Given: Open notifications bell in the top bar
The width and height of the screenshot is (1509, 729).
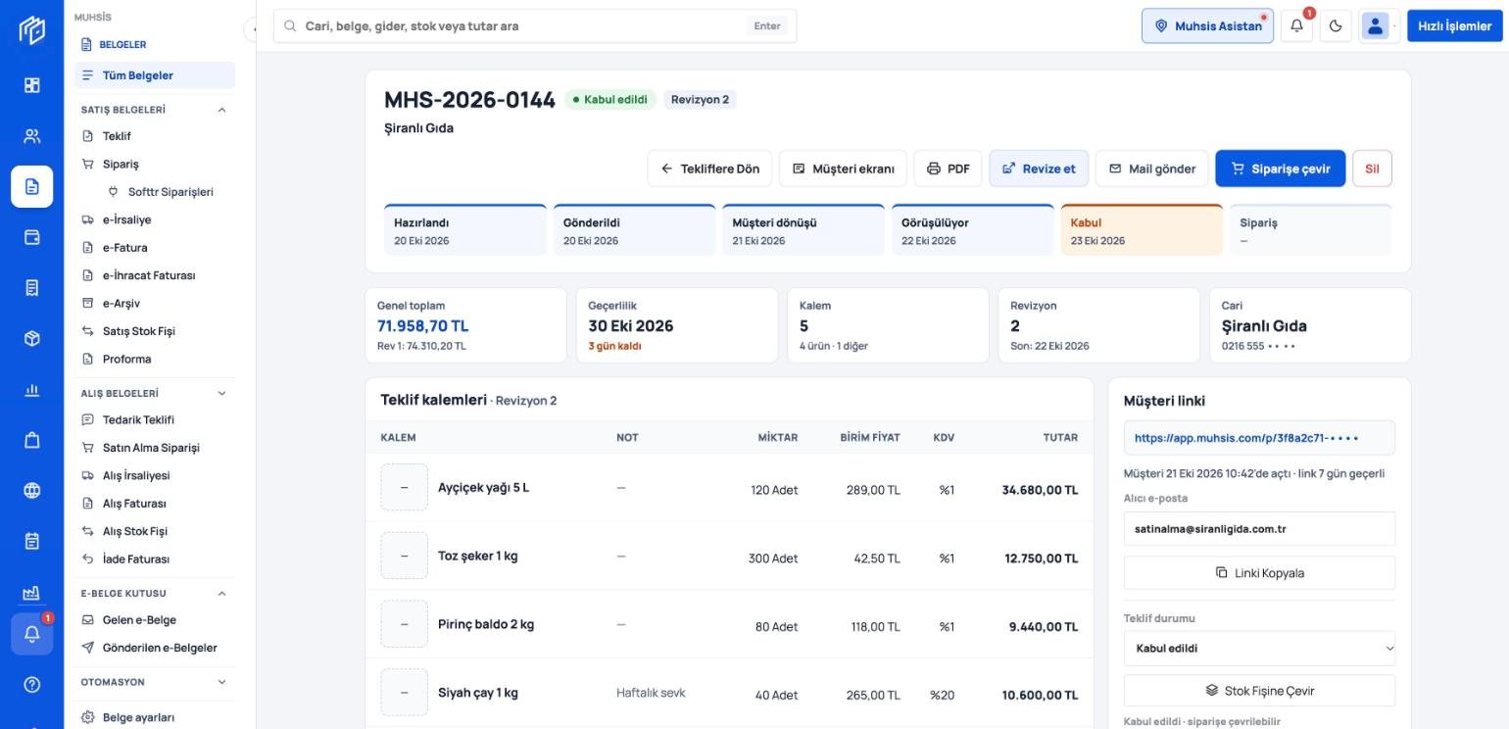Looking at the screenshot, I should [1296, 26].
